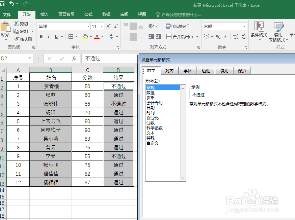Click the Select All corner triangle
Viewport: 295px width, 220px height.
[x=3, y=70]
